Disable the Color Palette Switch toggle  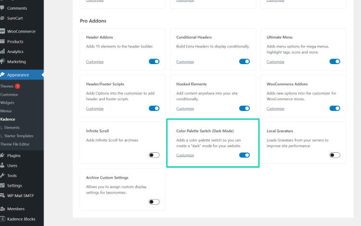(x=245, y=155)
